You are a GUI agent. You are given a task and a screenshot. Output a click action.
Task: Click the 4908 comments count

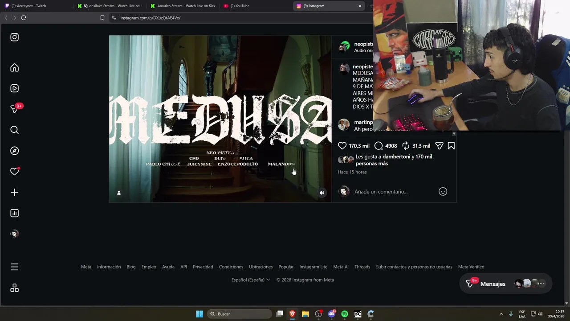[x=391, y=146]
